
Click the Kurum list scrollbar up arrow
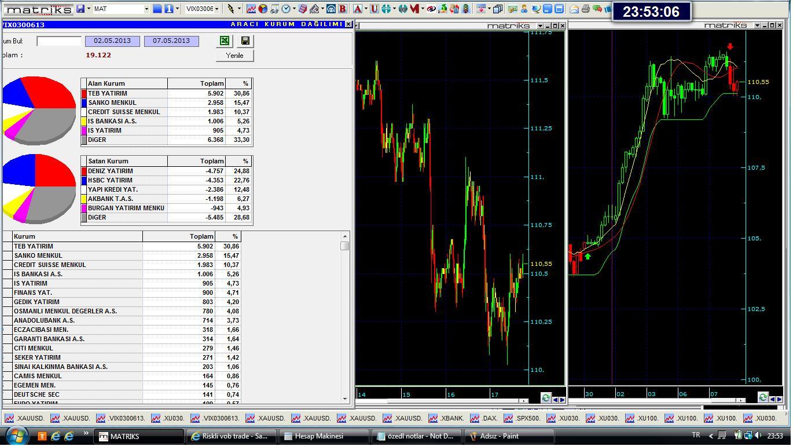tap(345, 236)
